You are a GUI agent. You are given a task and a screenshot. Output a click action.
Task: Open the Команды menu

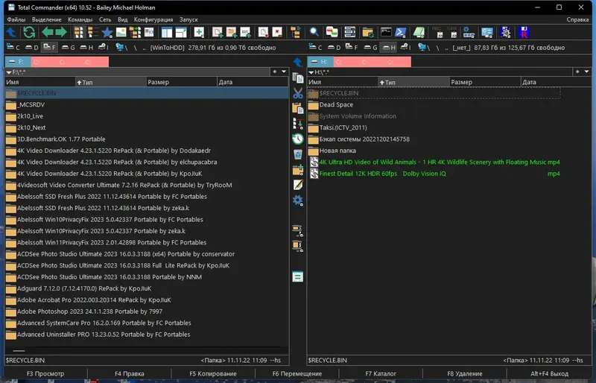pyautogui.click(x=80, y=19)
